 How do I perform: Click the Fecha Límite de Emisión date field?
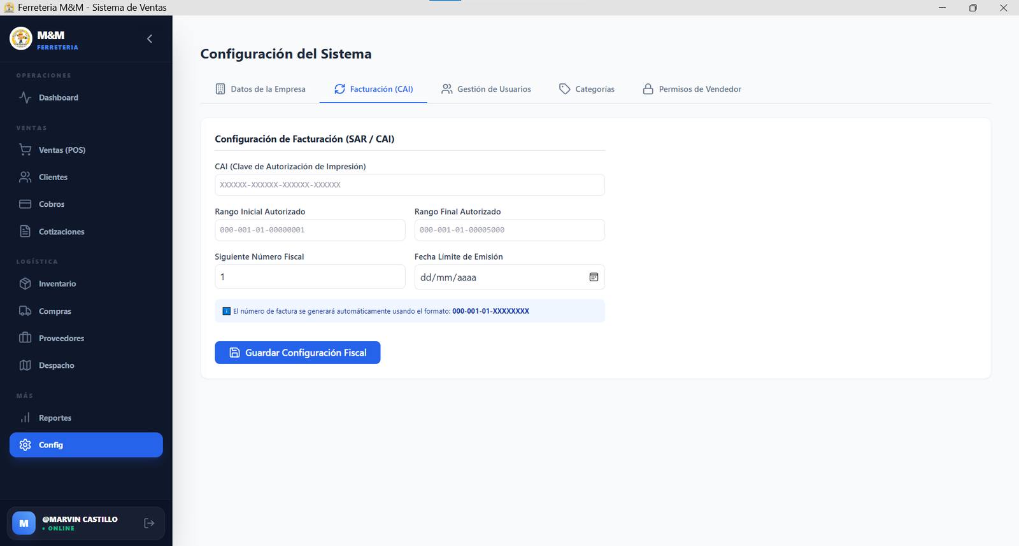509,277
